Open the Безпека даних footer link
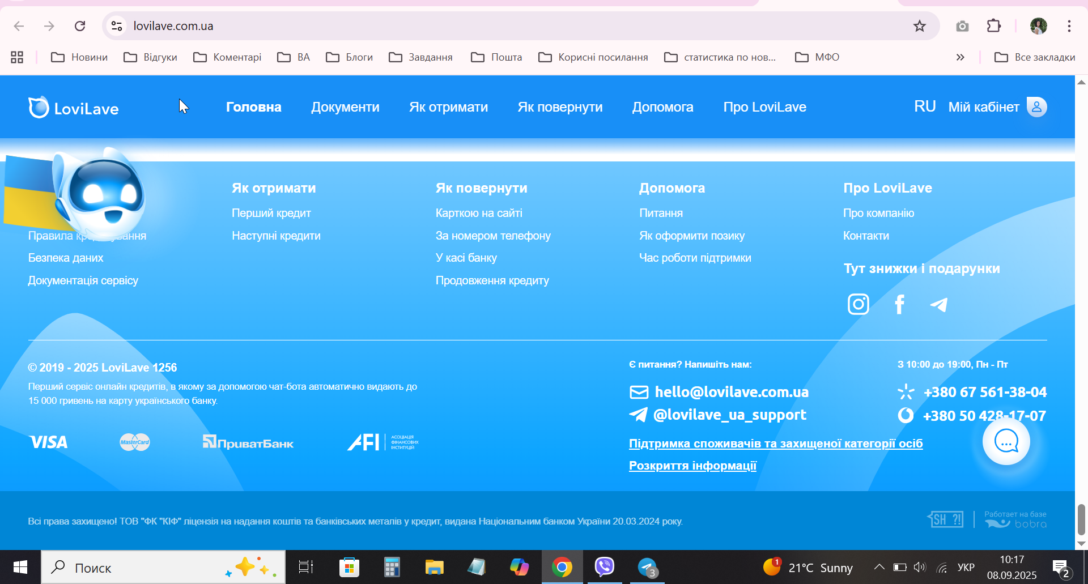1088x584 pixels. [66, 258]
